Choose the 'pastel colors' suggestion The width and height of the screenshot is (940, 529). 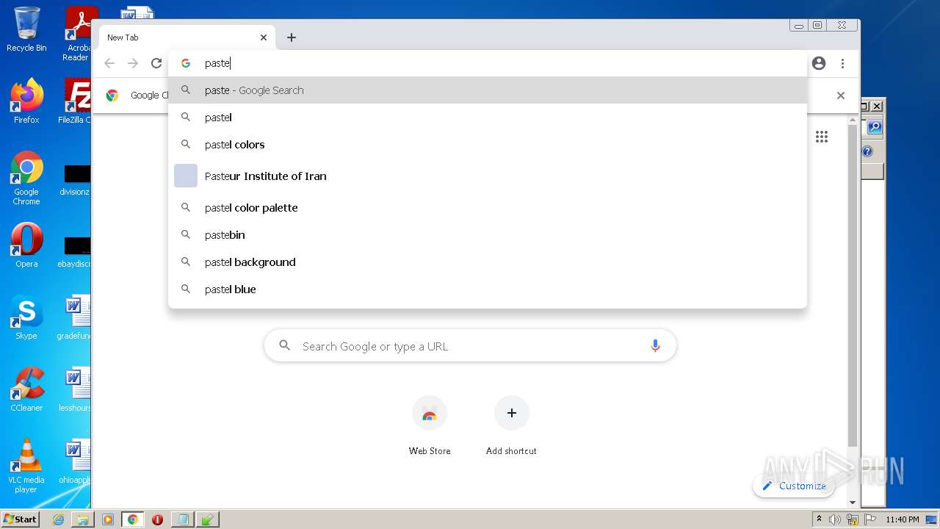(488, 145)
